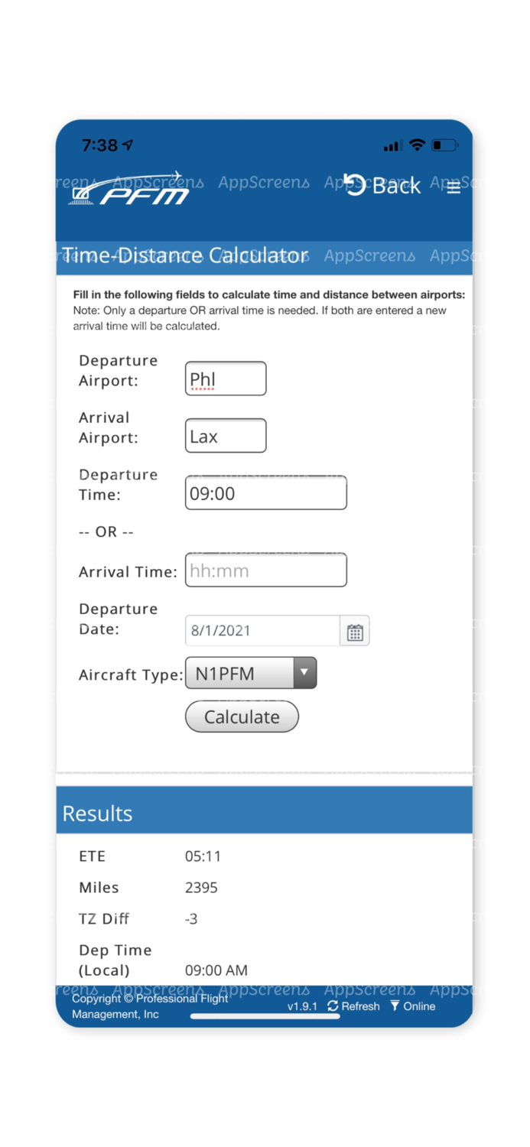Select the Departure Airport field containing Phl
Image resolution: width=530 pixels, height=1147 pixels.
pos(225,378)
